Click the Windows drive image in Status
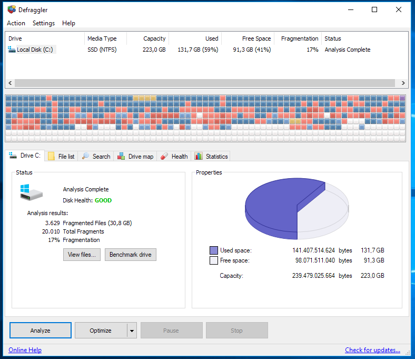Screen dimensions: 415x359 click(x=31, y=192)
